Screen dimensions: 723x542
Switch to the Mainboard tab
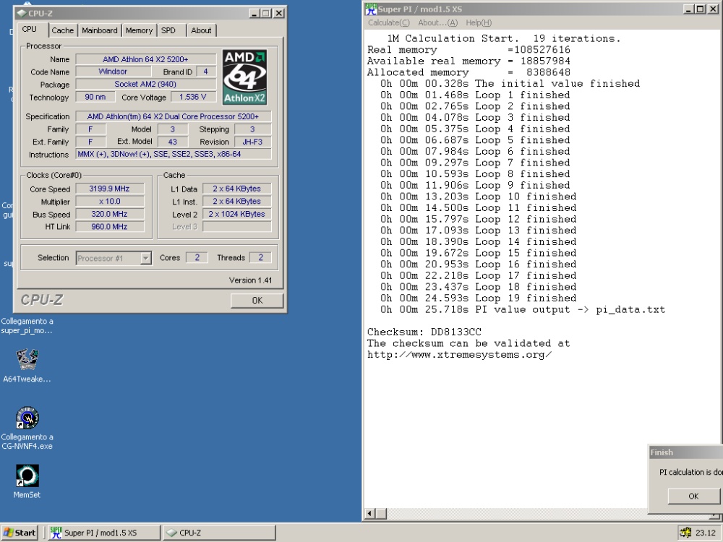click(x=100, y=30)
